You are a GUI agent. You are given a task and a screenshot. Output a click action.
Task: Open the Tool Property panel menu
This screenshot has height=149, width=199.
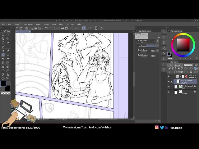137,31
